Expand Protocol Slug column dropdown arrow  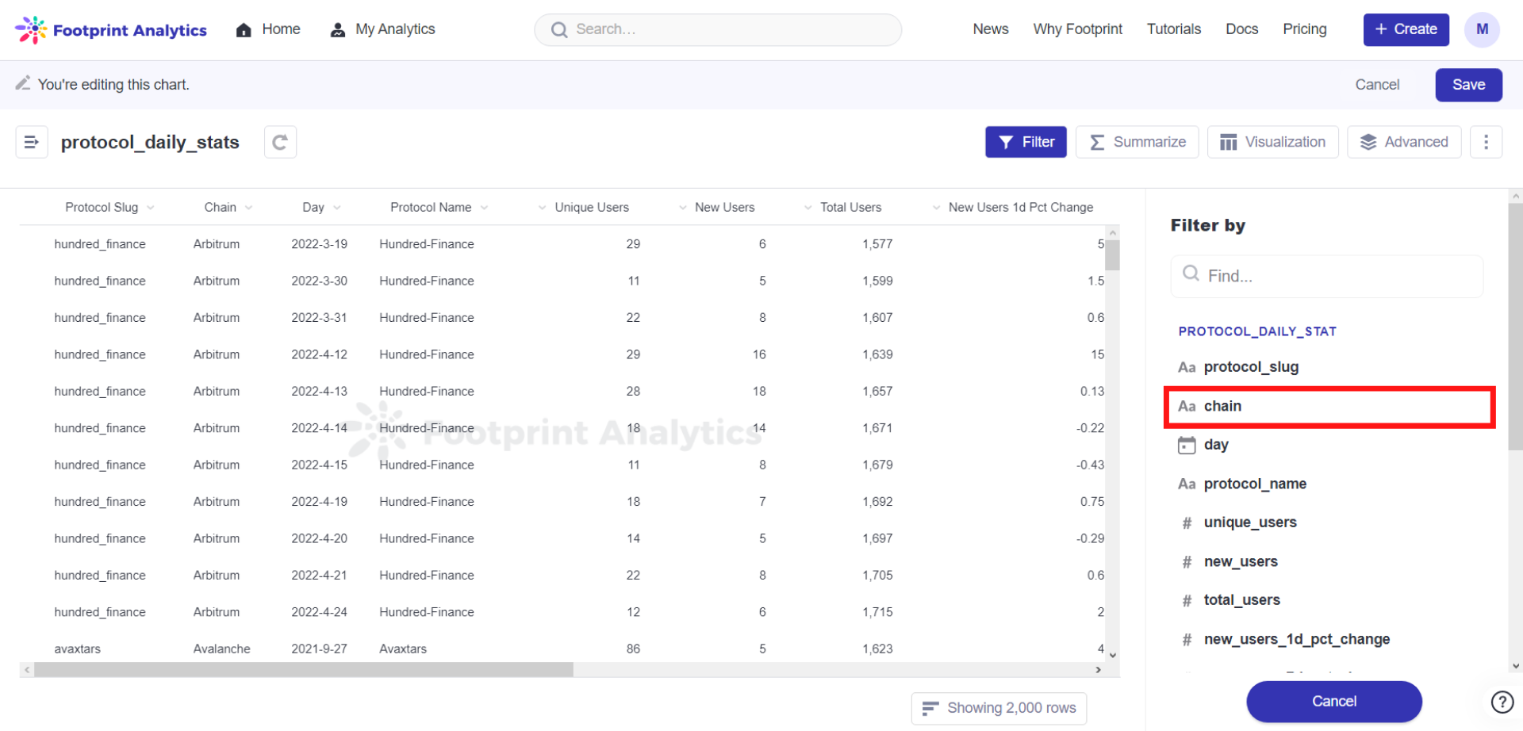pos(151,208)
